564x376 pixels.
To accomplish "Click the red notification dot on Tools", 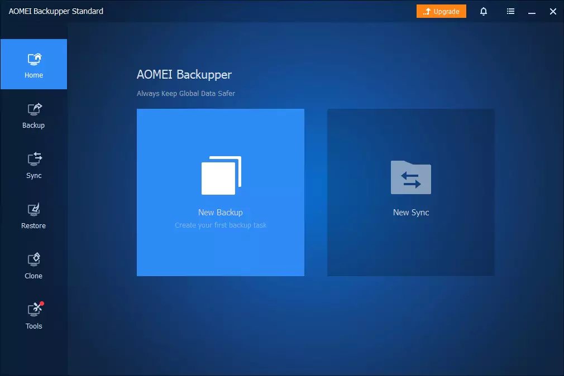I will click(42, 303).
